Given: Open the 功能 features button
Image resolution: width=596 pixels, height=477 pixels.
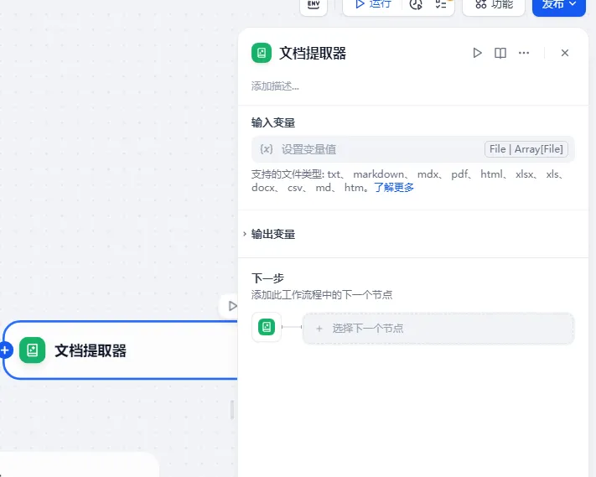Looking at the screenshot, I should 494,5.
